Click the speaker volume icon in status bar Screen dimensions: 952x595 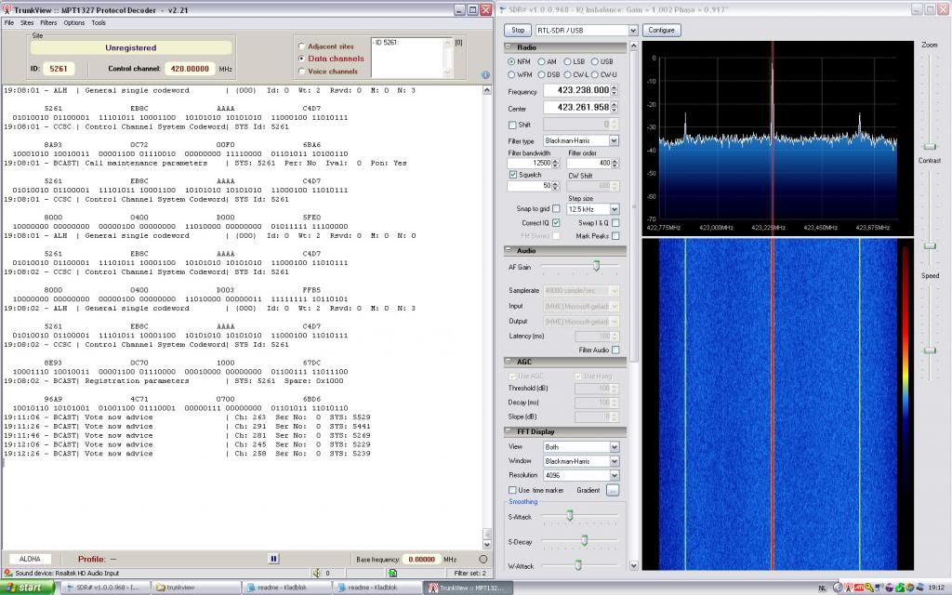[316, 573]
